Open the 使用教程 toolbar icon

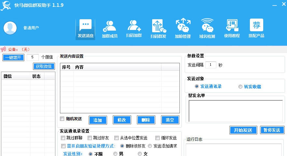click(x=232, y=28)
